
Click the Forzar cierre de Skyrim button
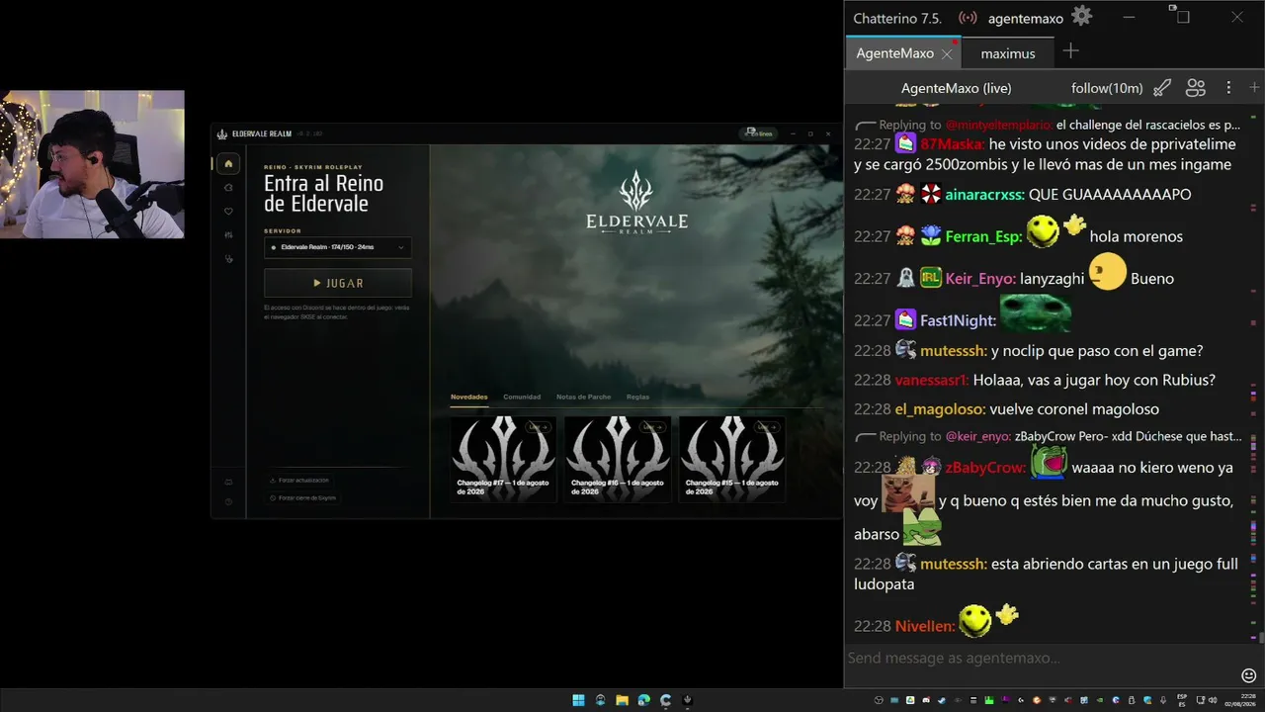[303, 497]
